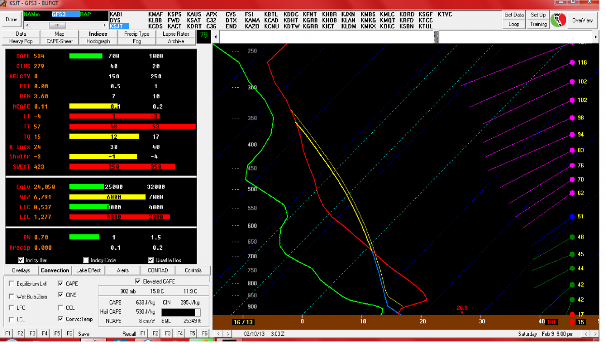Open the Controls tab

point(193,270)
